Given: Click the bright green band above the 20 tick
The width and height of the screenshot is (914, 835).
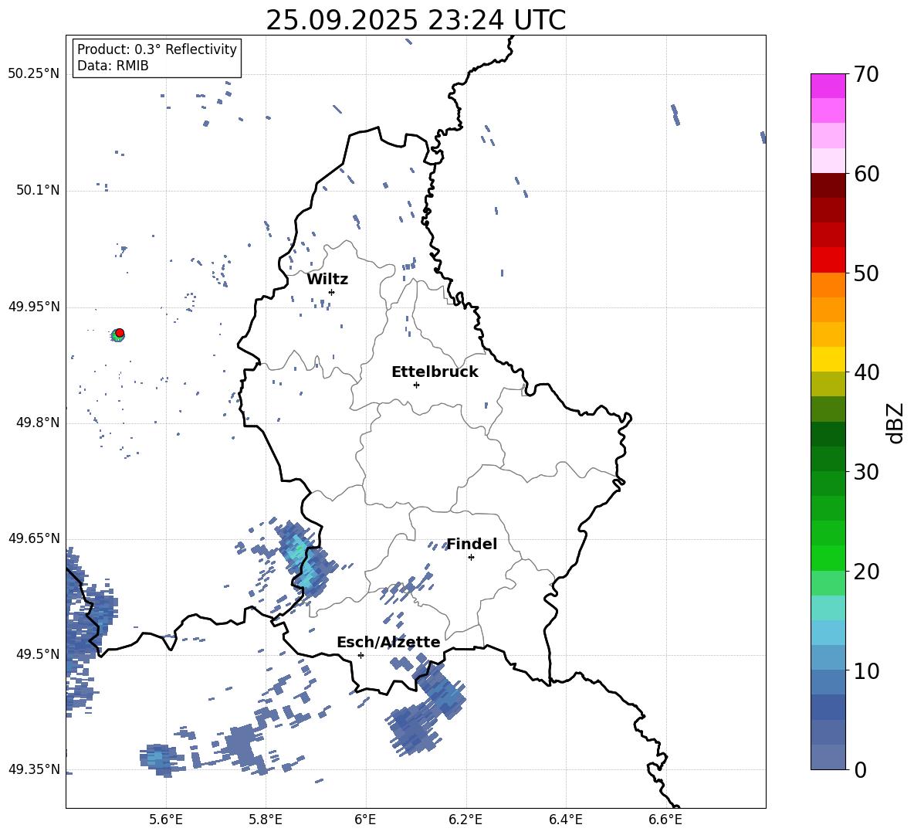Looking at the screenshot, I should click(828, 558).
